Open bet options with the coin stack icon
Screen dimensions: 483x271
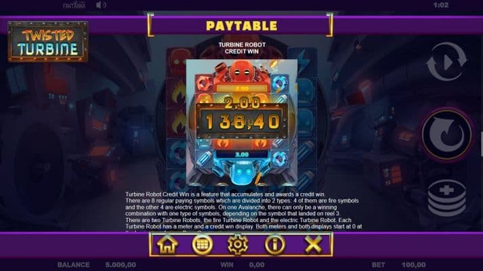coord(446,199)
